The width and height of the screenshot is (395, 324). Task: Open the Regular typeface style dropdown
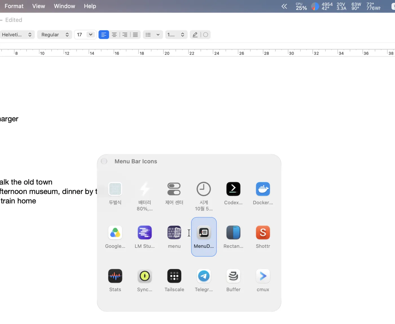click(55, 35)
